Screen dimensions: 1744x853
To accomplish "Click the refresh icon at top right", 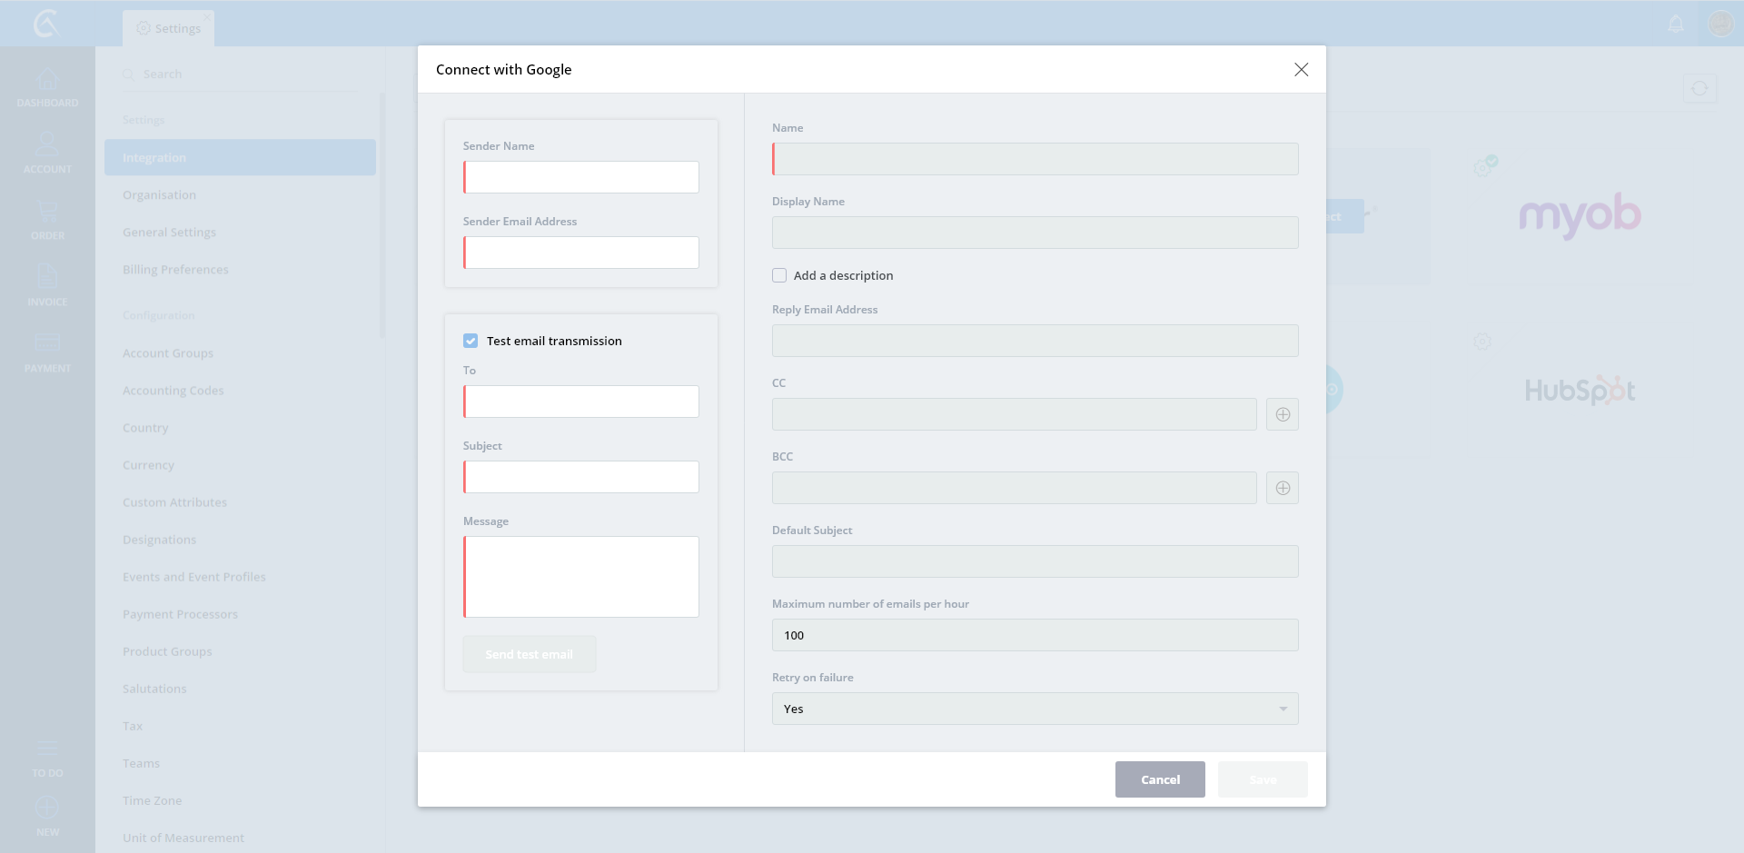I will tap(1699, 88).
